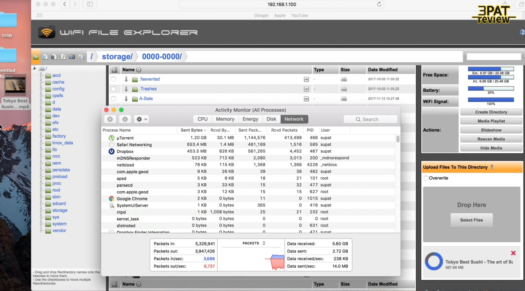Download the .fseventsd folder using its arrow icon
525x291 pixels.
126,79
